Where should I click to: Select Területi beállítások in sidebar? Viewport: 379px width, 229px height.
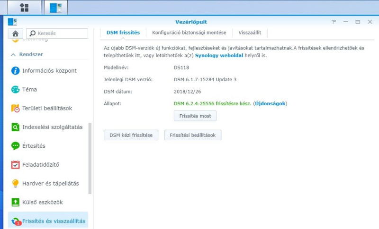pyautogui.click(x=48, y=108)
